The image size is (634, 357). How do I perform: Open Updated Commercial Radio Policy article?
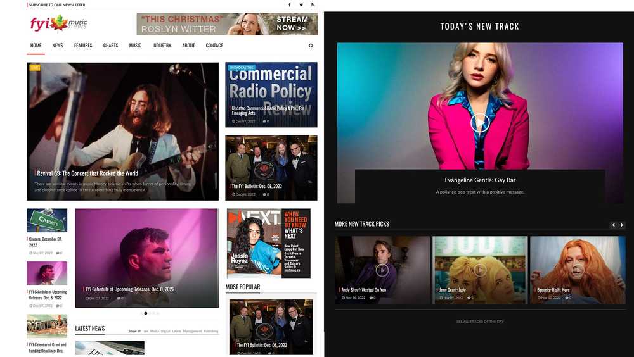pos(268,111)
